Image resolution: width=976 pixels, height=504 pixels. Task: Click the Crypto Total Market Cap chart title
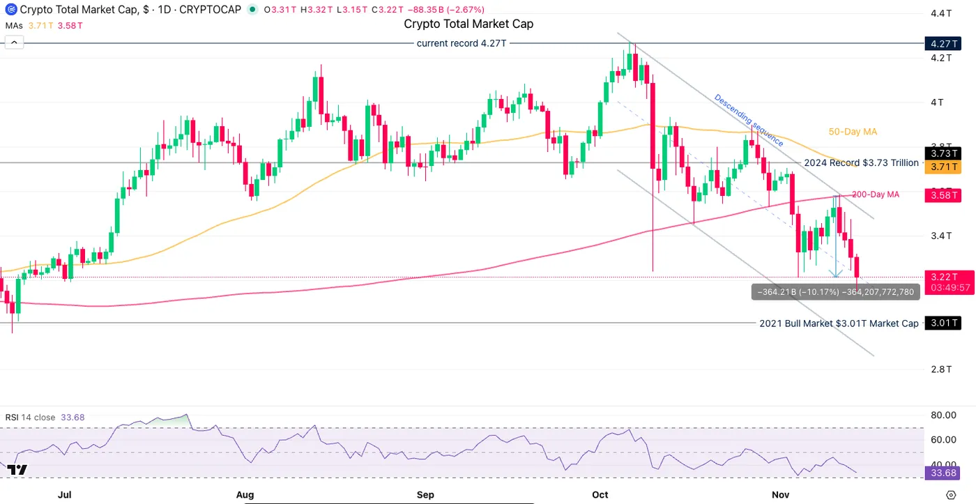pyautogui.click(x=468, y=24)
